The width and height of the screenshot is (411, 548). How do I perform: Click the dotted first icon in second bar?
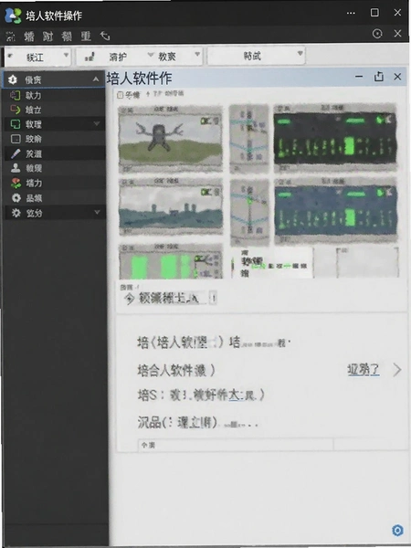coord(10,36)
